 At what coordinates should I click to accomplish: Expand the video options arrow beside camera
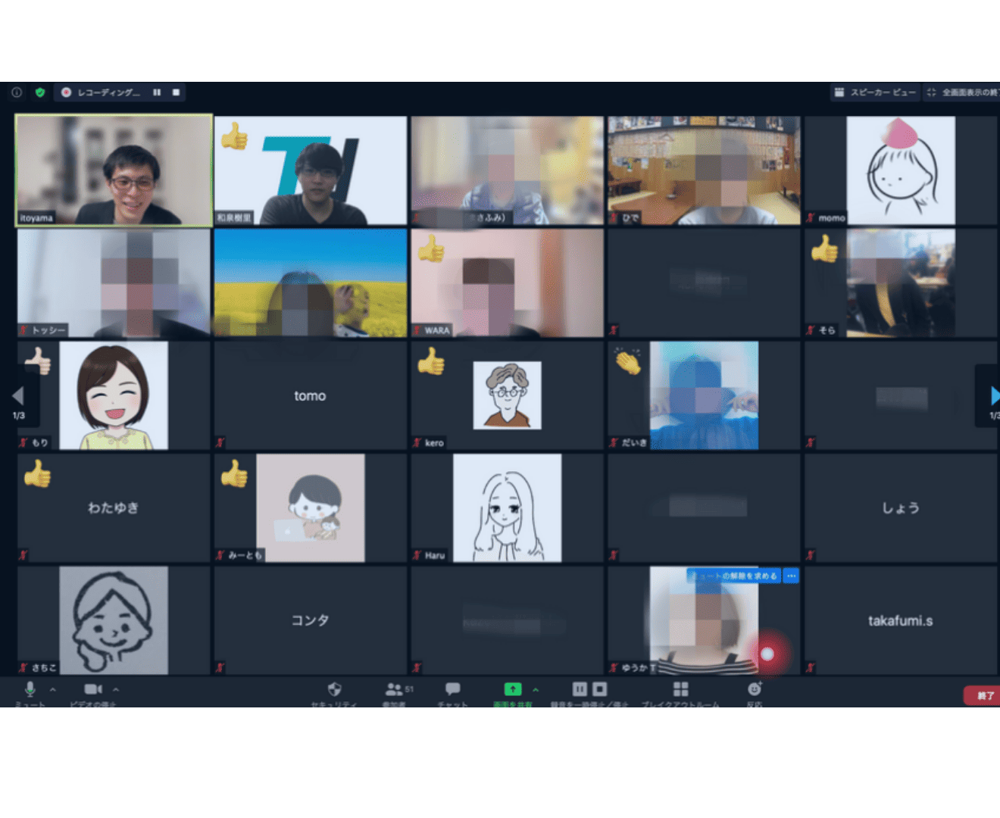[x=116, y=689]
